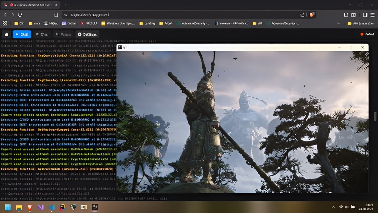Click the home icon in the playground toolbar
The height and width of the screenshot is (213, 378).
(x=6, y=34)
